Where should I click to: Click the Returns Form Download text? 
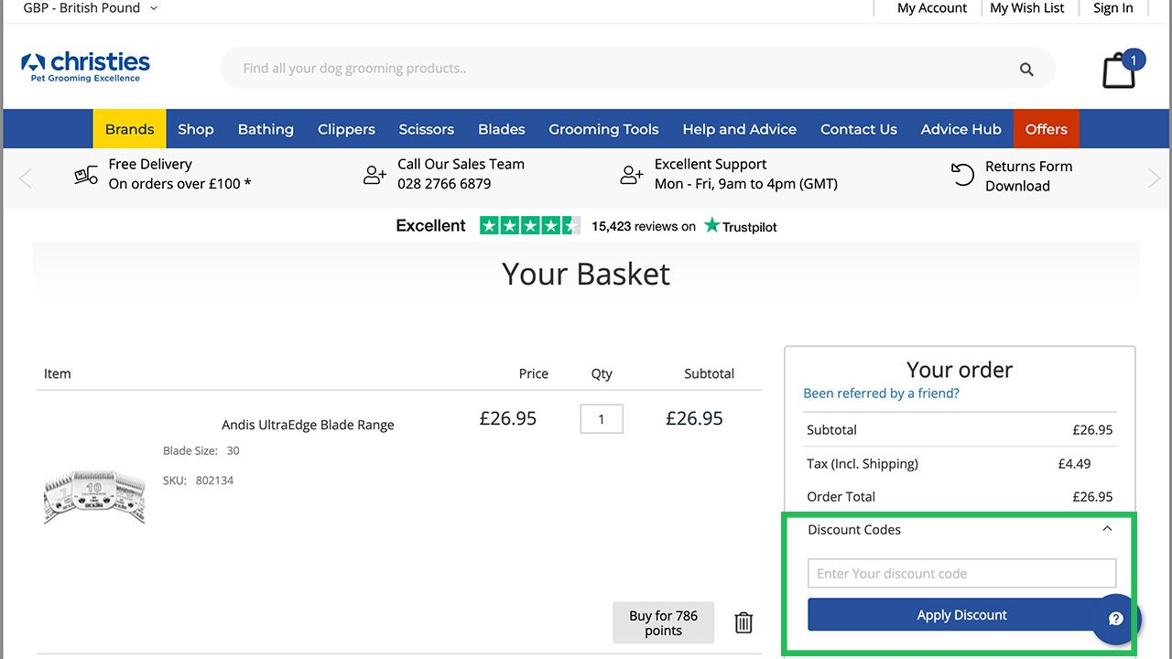[x=1028, y=176]
